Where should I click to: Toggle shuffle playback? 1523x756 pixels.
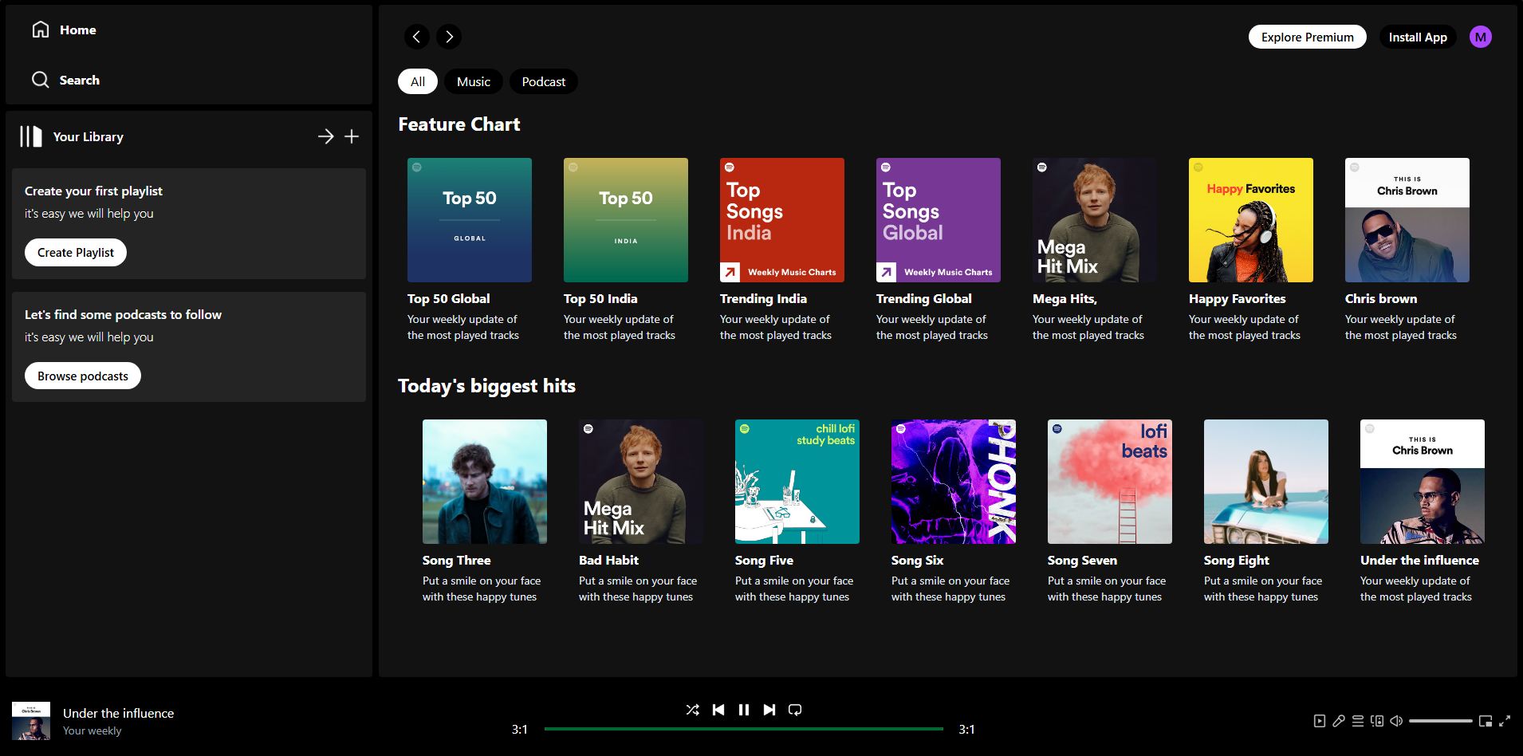692,710
